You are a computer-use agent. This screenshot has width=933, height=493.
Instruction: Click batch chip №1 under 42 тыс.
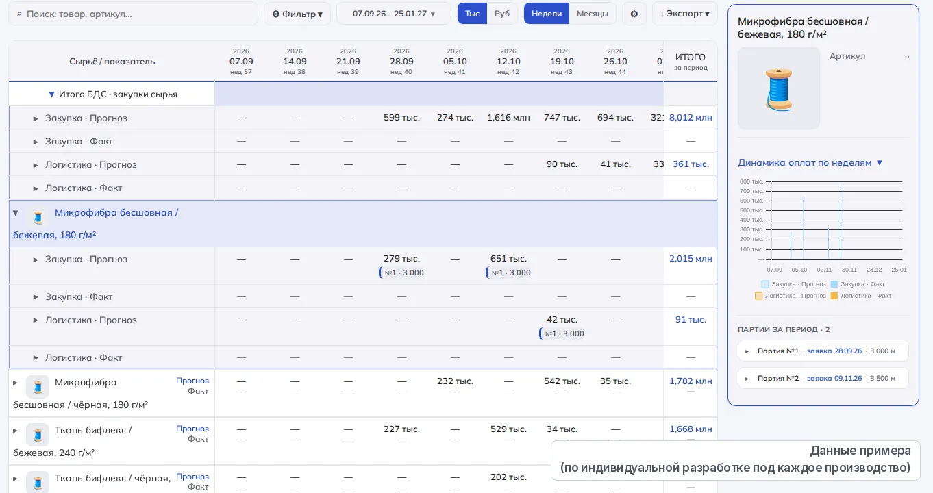pos(563,333)
